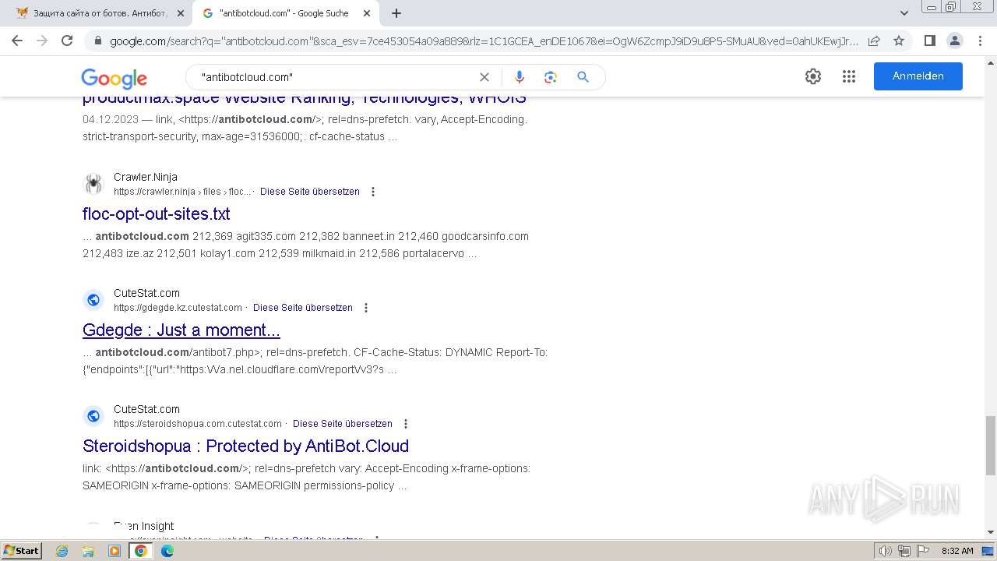The width and height of the screenshot is (997, 561).
Task: Click the browser forward arrow
Action: coord(42,41)
